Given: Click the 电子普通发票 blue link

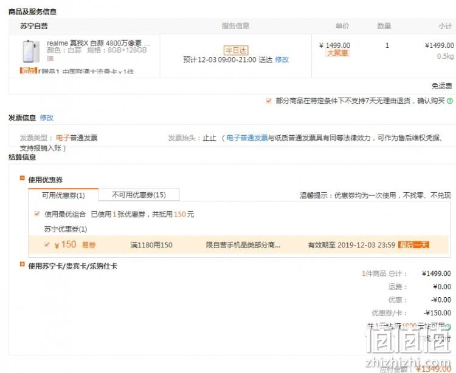Looking at the screenshot, I should coord(247,138).
